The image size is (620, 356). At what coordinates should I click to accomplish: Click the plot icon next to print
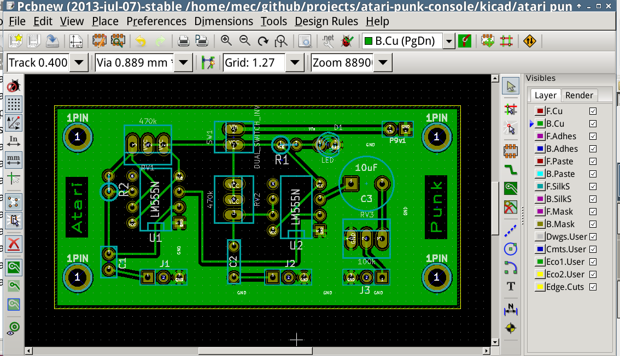(202, 40)
